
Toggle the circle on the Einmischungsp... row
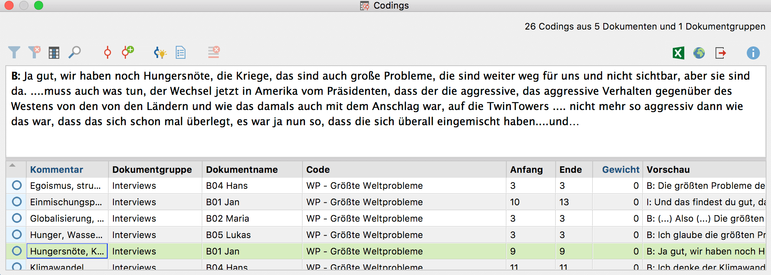pyautogui.click(x=17, y=202)
